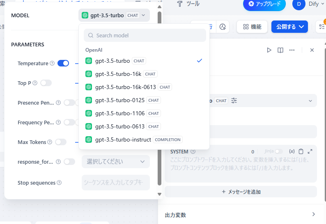Toggle the Jinja switch in SYSTEM block
Screen dimensions: 326x224
[x=279, y=151]
